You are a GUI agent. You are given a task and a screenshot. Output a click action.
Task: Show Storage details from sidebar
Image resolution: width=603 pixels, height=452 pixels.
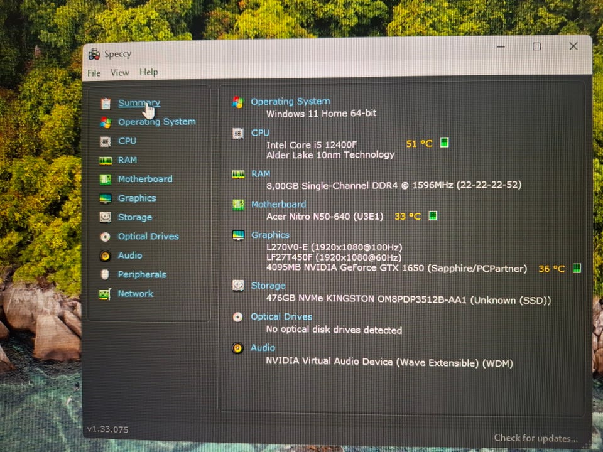(x=135, y=217)
